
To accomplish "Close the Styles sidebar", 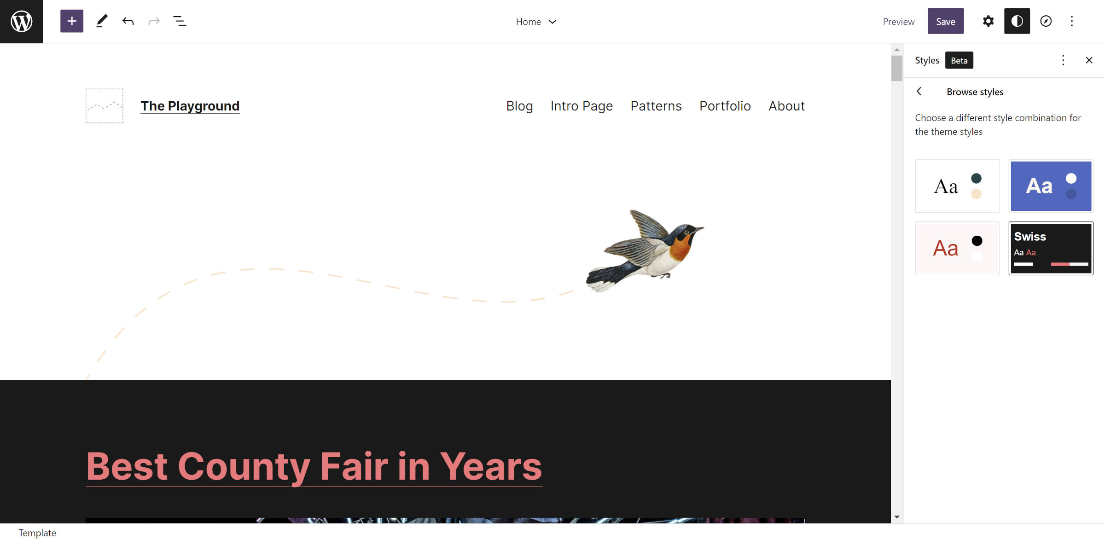I will [x=1089, y=60].
